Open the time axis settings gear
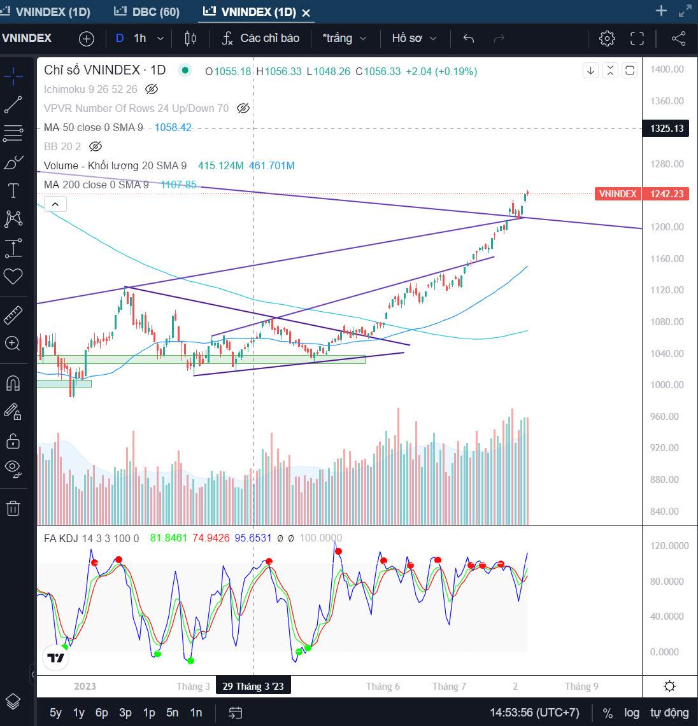This screenshot has width=698, height=726. (670, 686)
